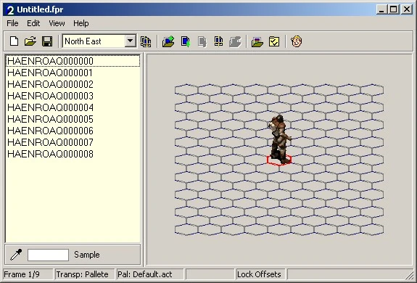Open the North East direction dropdown
The image size is (417, 283).
(x=131, y=41)
